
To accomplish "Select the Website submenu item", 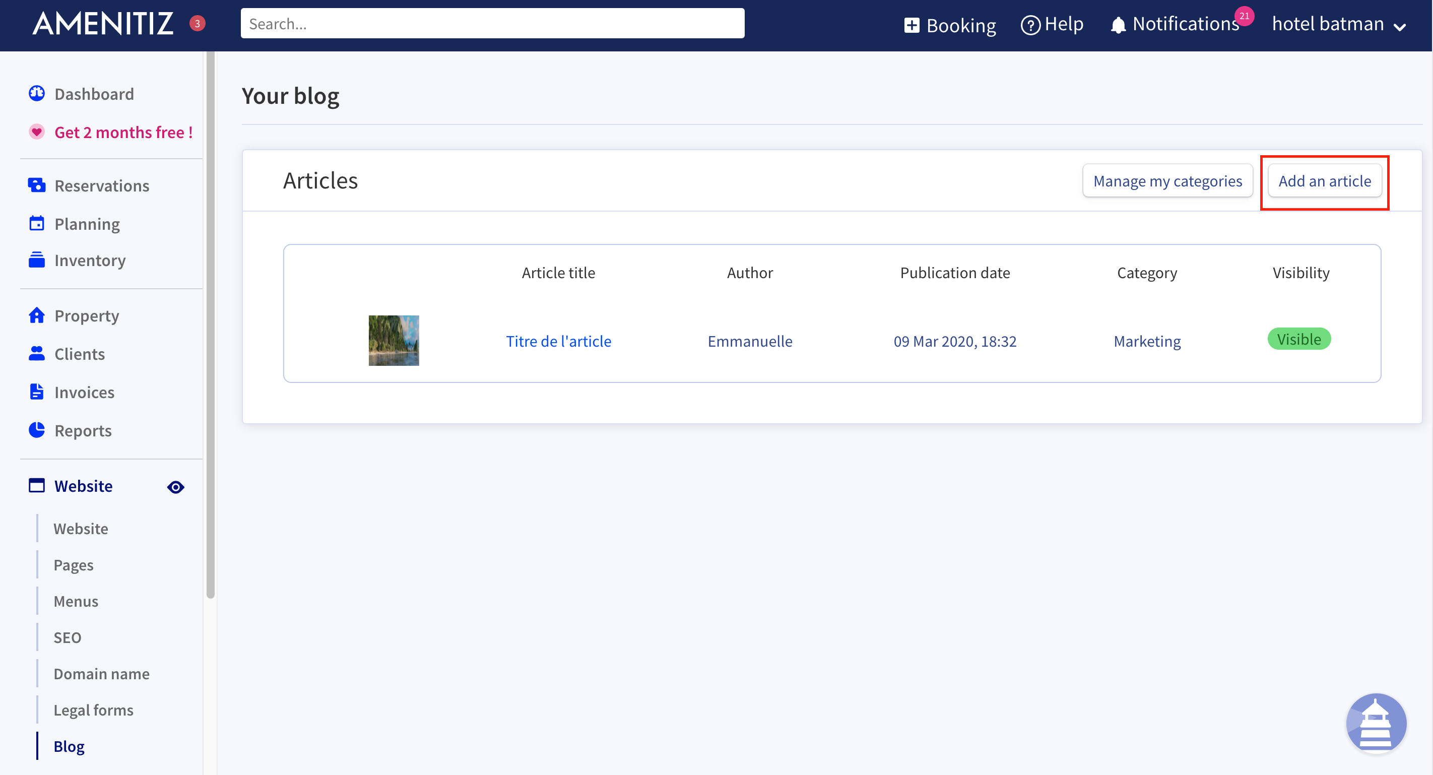I will click(81, 529).
